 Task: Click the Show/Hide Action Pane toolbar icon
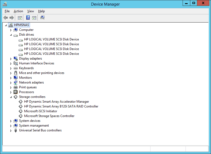pos(34,18)
